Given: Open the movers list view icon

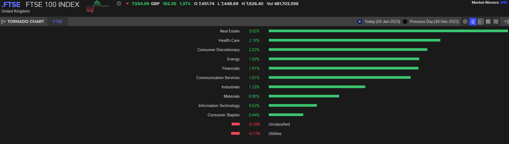Looking at the screenshot, I should click(x=496, y=22).
